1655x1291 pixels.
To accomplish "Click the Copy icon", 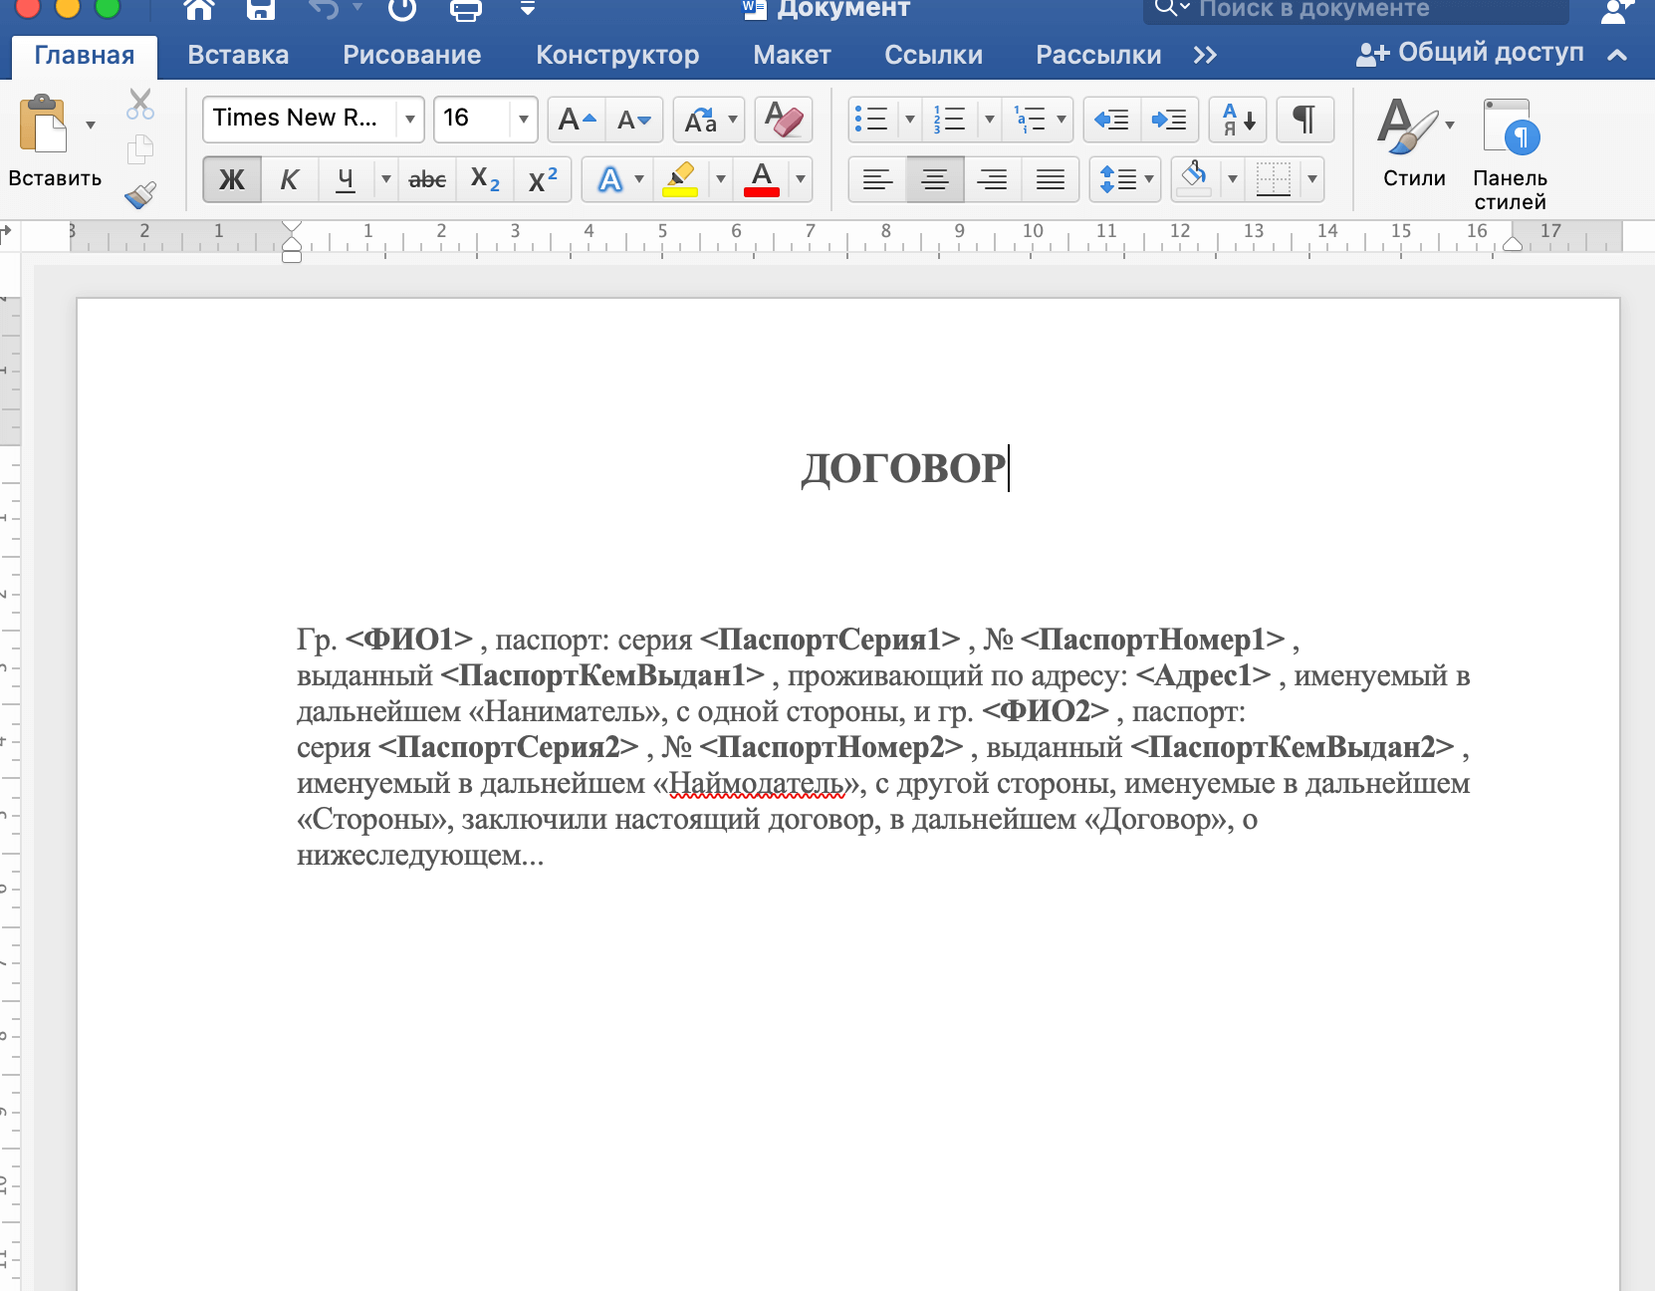I will (x=140, y=149).
